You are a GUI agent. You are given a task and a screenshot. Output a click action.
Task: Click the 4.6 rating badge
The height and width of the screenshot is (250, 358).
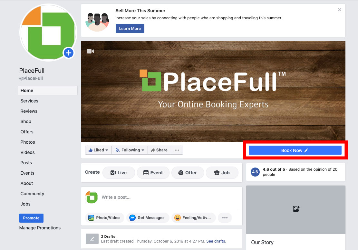(255, 172)
